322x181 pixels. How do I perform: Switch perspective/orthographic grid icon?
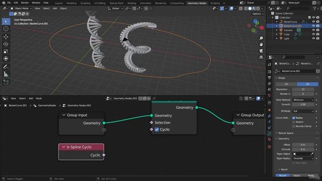click(261, 57)
